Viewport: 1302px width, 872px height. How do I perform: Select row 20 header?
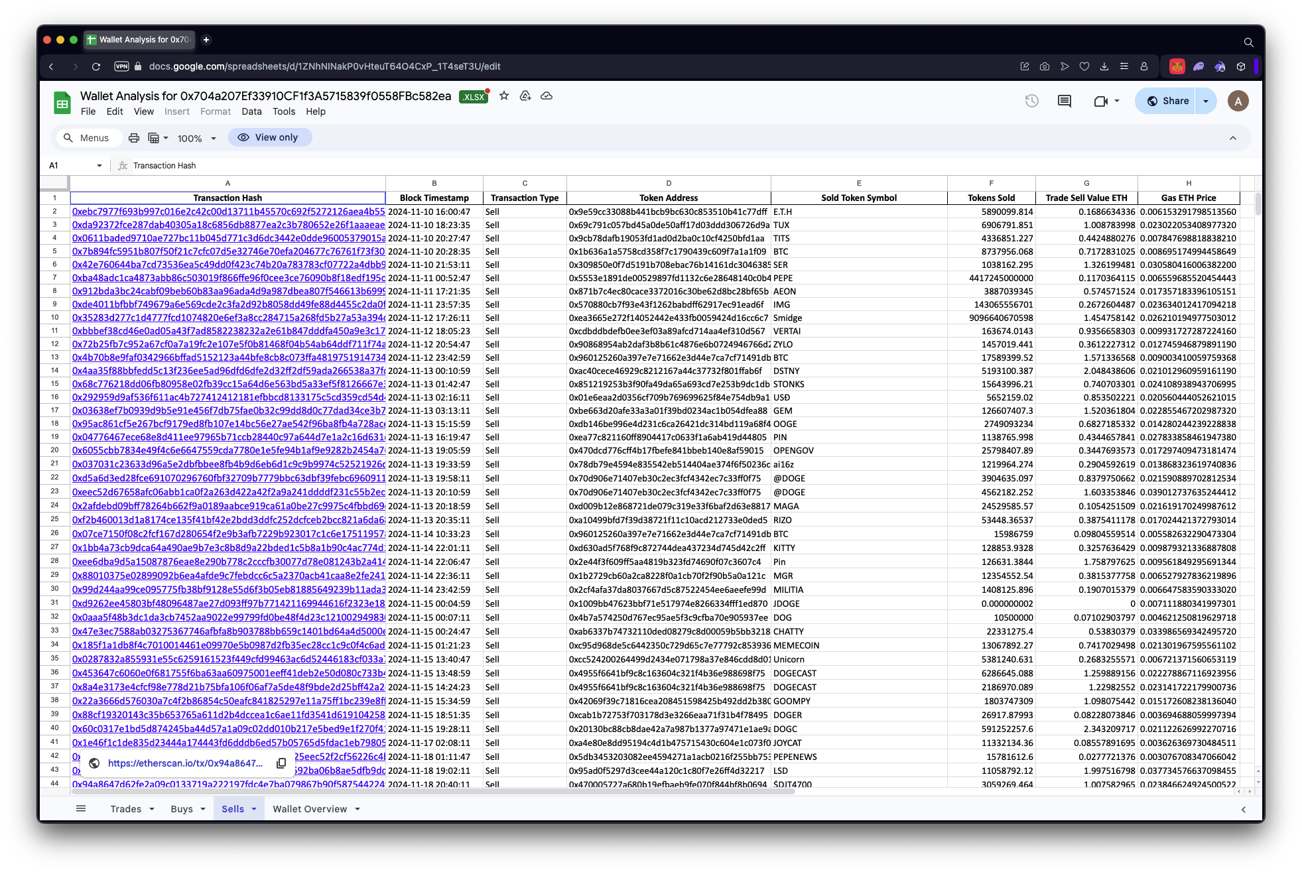54,450
